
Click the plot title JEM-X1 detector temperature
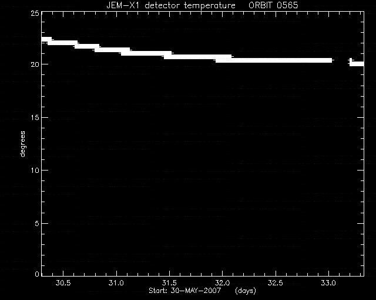point(171,5)
